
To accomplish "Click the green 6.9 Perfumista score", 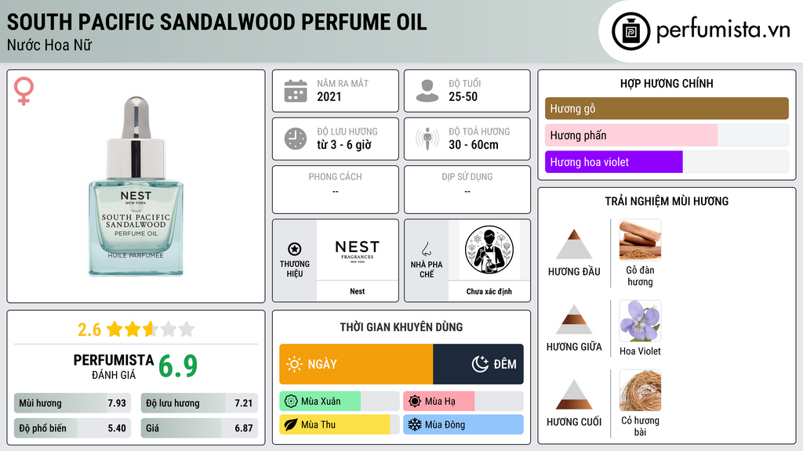I will (178, 366).
